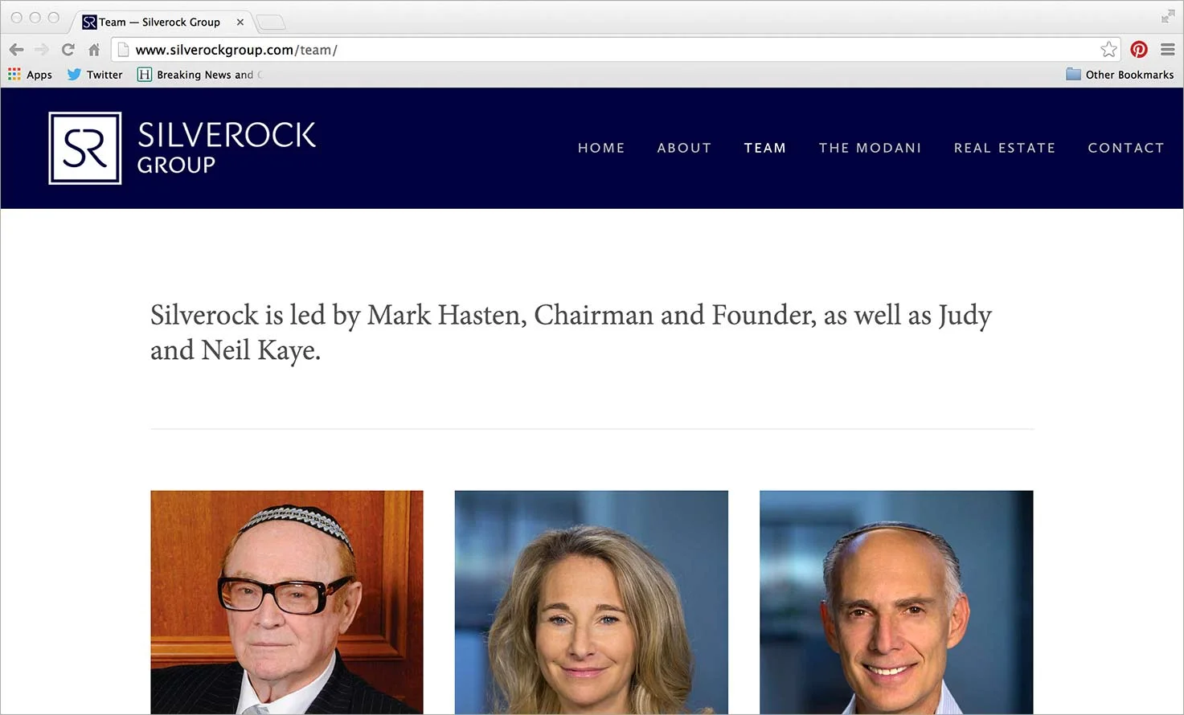Reload the page with refresh icon
The height and width of the screenshot is (715, 1184).
point(68,50)
